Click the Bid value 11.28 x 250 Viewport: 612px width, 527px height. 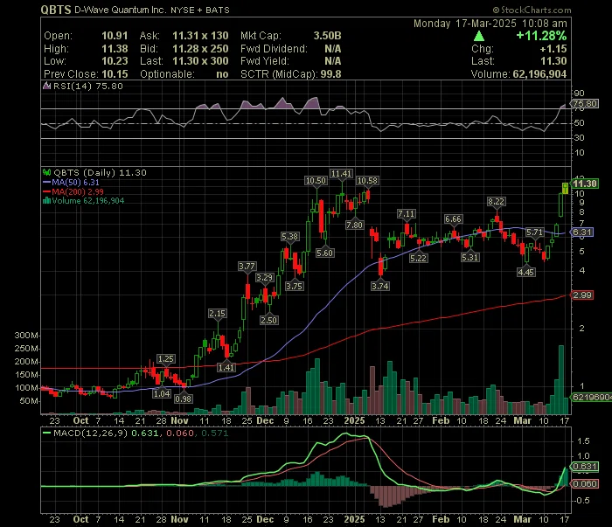click(200, 49)
